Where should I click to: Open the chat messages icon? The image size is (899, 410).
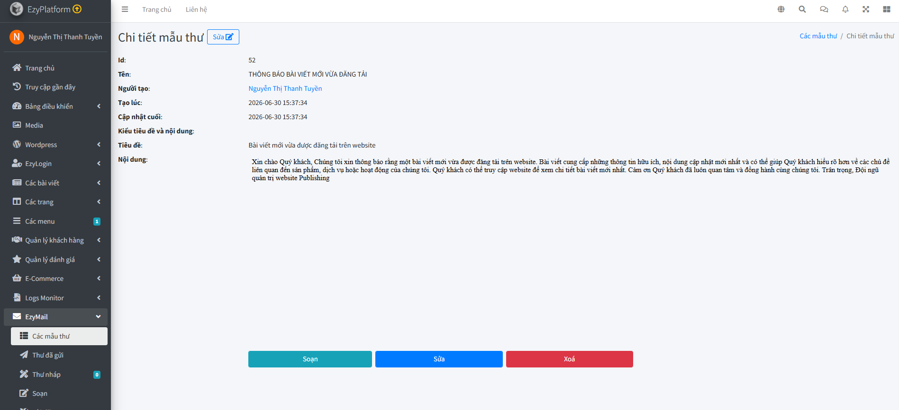(x=824, y=9)
